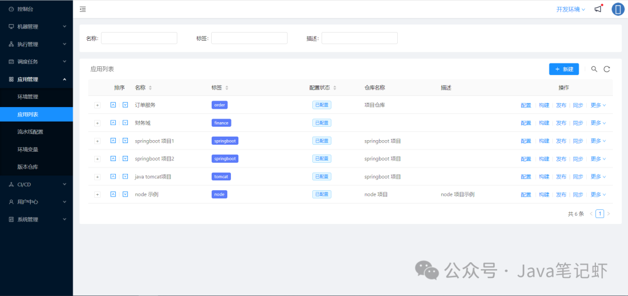Expand 调度任务 sidebar menu
Image resolution: width=628 pixels, height=296 pixels.
pyautogui.click(x=37, y=62)
